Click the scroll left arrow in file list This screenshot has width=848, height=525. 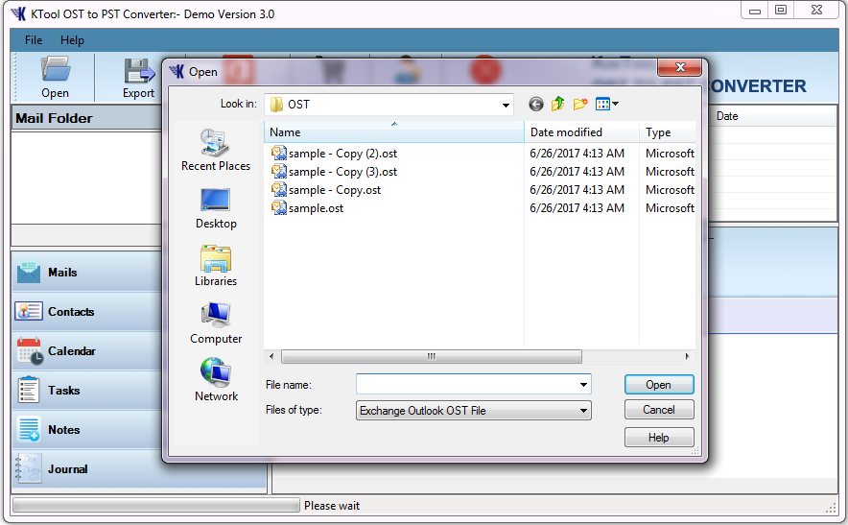pyautogui.click(x=271, y=357)
